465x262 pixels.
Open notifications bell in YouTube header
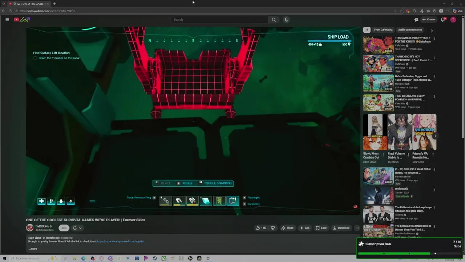(443, 20)
